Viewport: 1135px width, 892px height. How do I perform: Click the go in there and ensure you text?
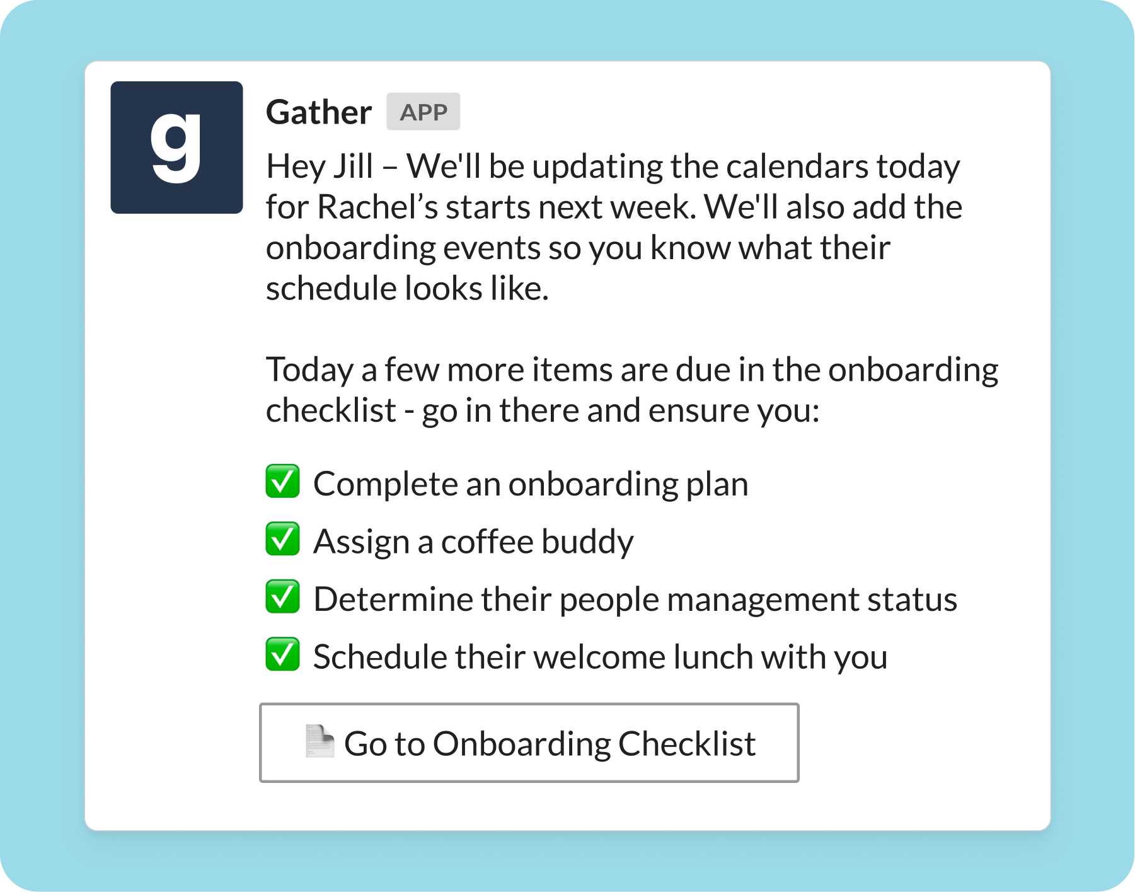pos(621,410)
